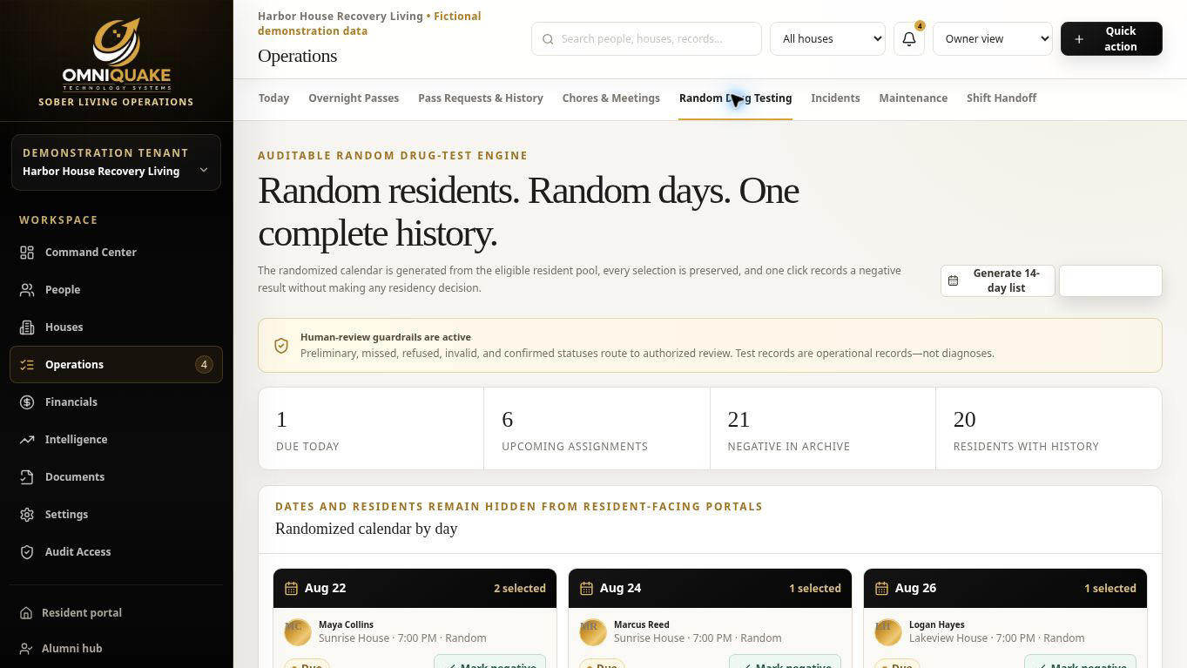Switch to the Overnight Passes tab
This screenshot has width=1187, height=668.
point(354,98)
